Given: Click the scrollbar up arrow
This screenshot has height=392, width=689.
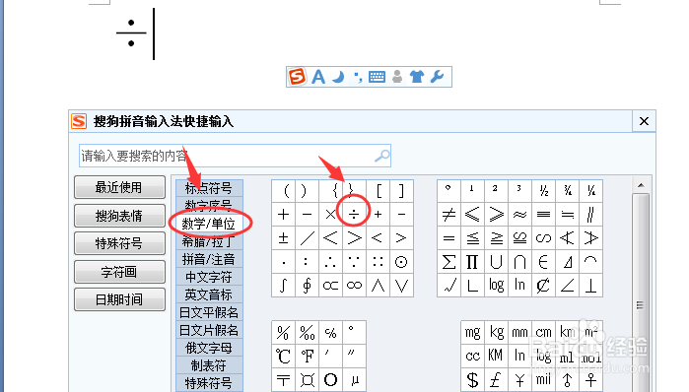Looking at the screenshot, I should click(641, 185).
